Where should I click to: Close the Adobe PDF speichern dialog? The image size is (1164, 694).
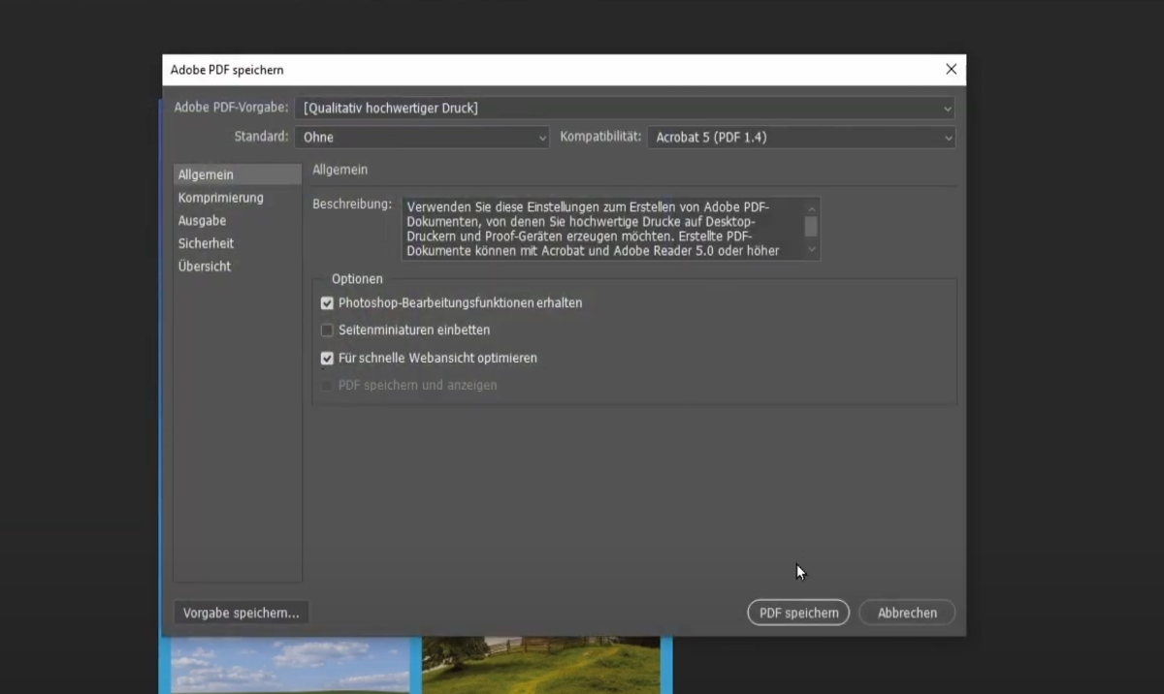(951, 69)
